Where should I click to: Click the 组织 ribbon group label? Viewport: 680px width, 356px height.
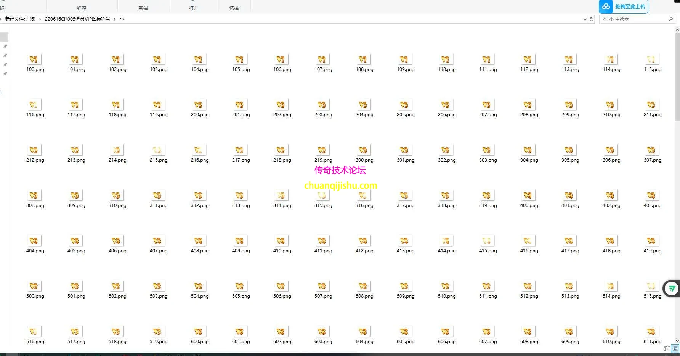(82, 8)
